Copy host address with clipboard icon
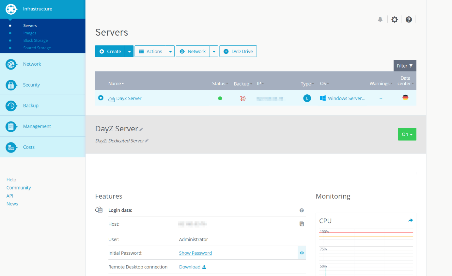452x276 pixels. [x=302, y=224]
